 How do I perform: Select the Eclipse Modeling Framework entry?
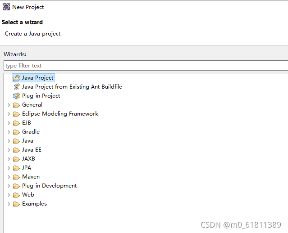tap(60, 114)
